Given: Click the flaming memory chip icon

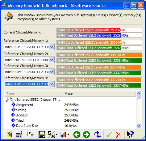Looking at the screenshot, I should click(9, 16).
